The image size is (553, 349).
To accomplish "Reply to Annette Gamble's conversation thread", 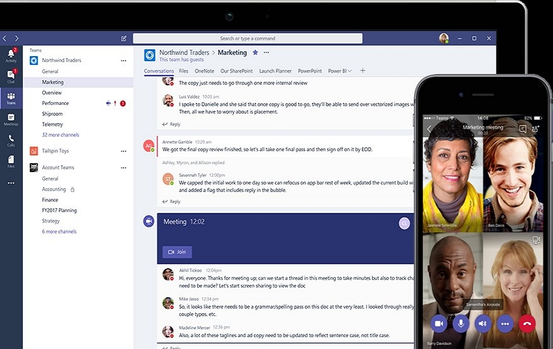I will [175, 202].
